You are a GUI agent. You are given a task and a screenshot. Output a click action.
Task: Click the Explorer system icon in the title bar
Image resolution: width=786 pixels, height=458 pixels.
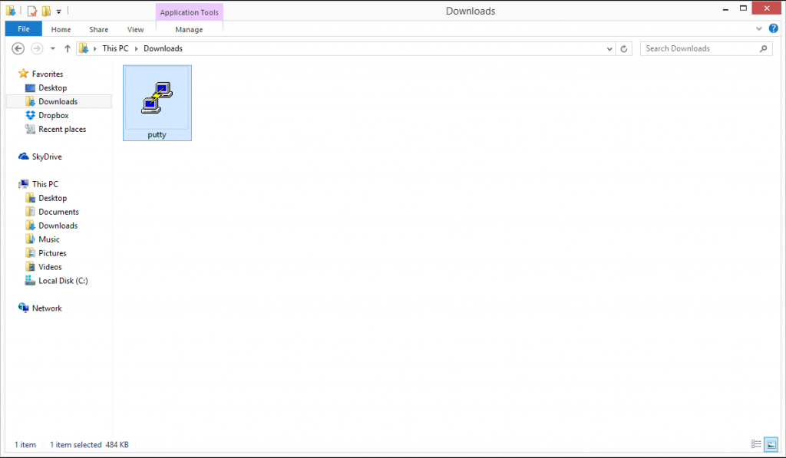(11, 11)
